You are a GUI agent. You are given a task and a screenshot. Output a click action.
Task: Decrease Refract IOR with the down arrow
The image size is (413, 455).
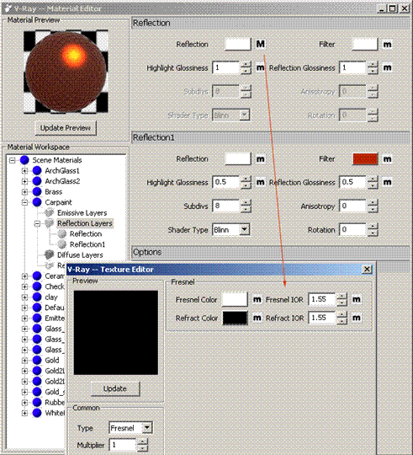point(342,321)
